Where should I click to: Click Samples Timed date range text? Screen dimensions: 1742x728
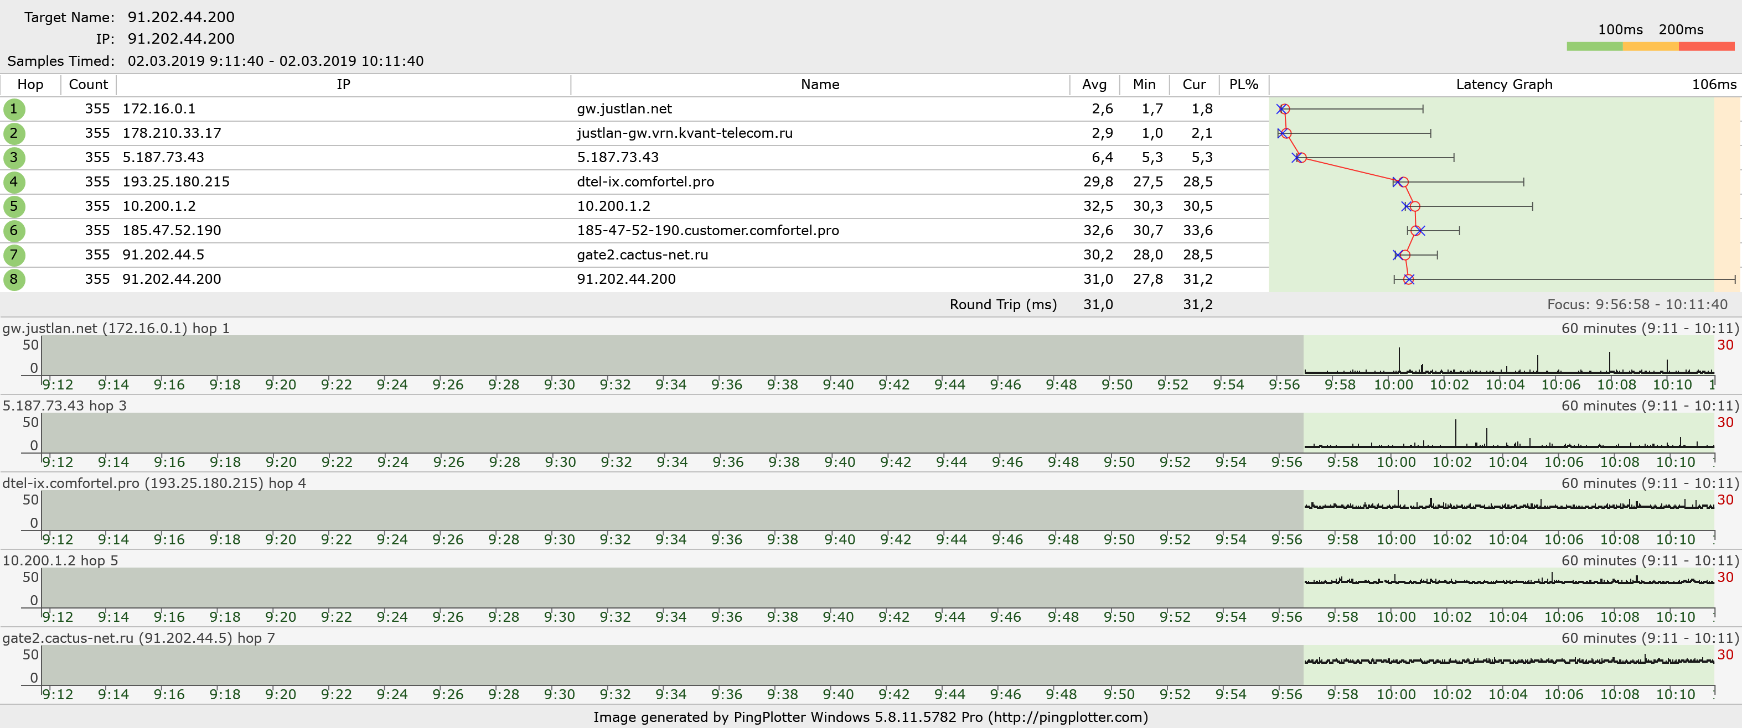276,61
